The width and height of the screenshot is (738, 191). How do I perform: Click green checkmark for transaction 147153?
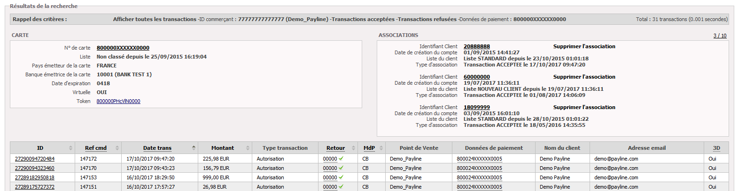click(x=341, y=177)
